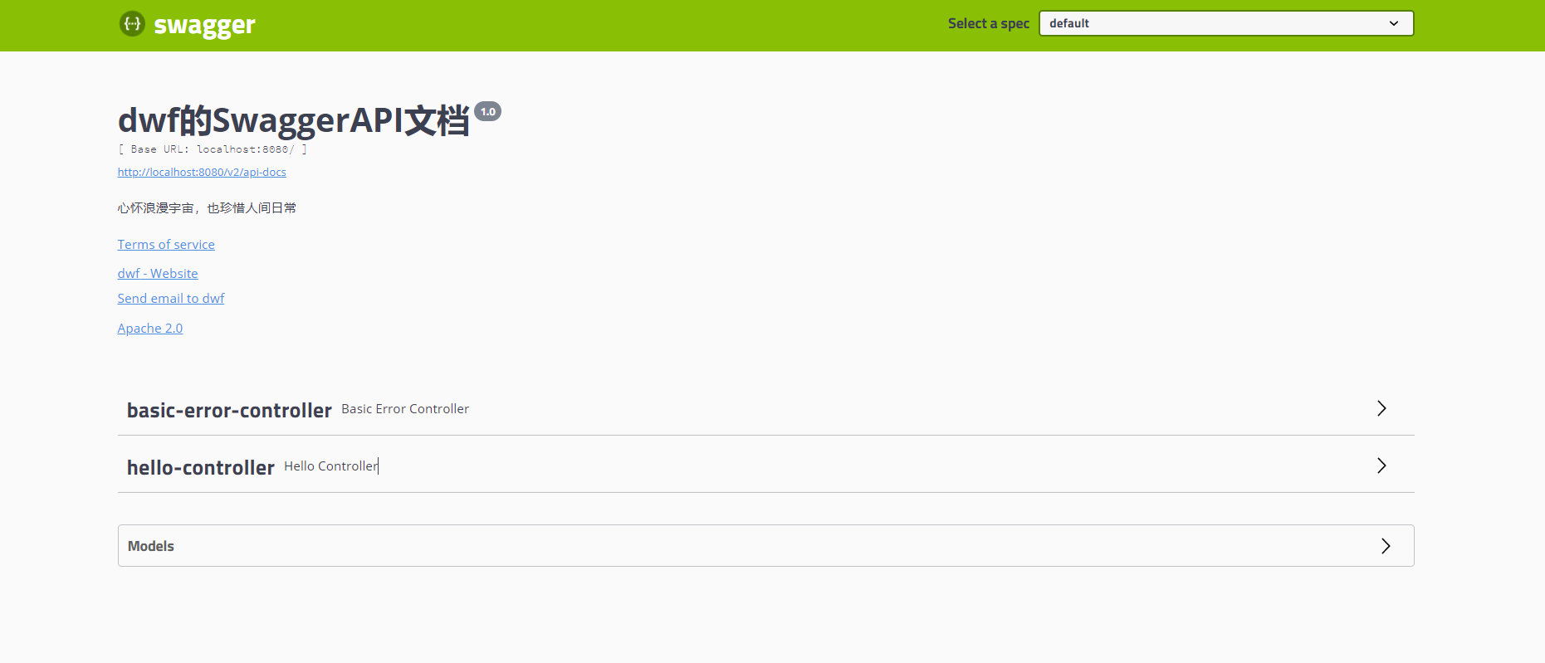
Task: Open the Terms of service link
Action: pyautogui.click(x=166, y=245)
